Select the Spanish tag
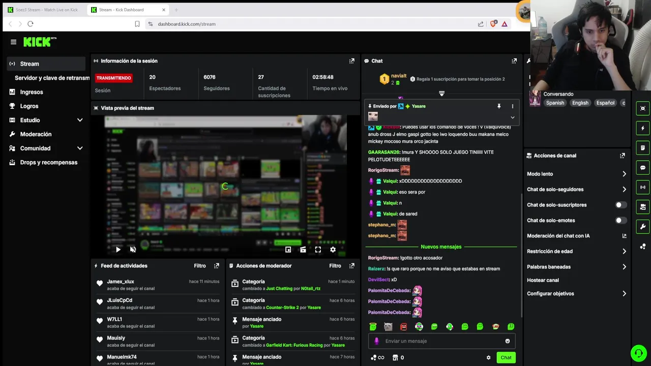The image size is (651, 366). 555,103
